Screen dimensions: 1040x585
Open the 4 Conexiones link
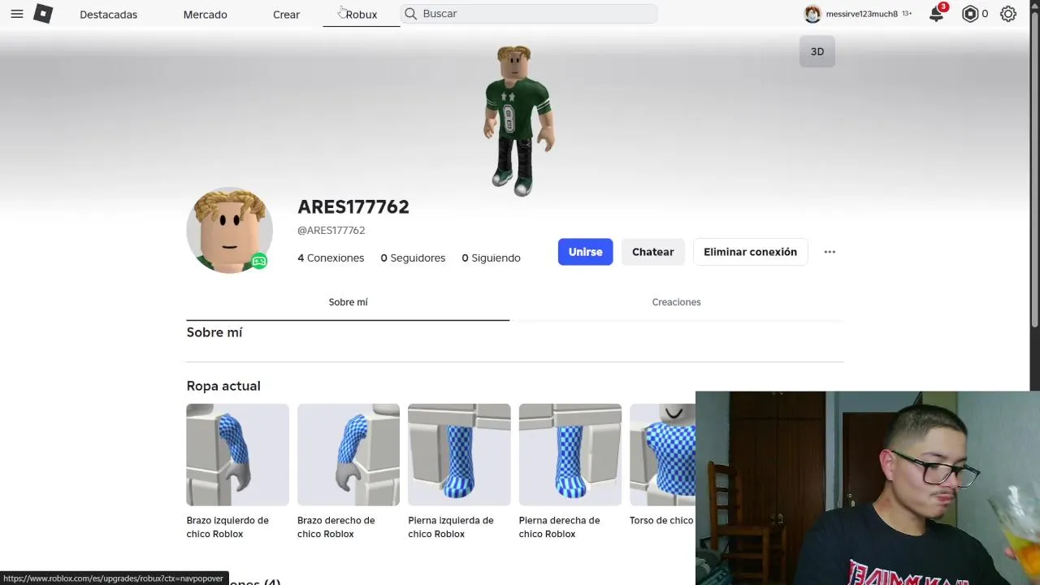click(x=331, y=258)
